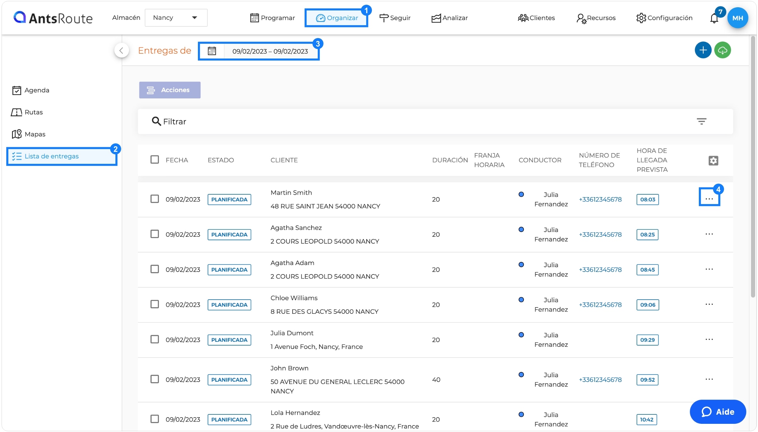Go to the Programar tab

[x=272, y=18]
